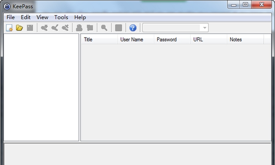Open the Help menu
Screen dimensions: 275x165
coord(80,17)
